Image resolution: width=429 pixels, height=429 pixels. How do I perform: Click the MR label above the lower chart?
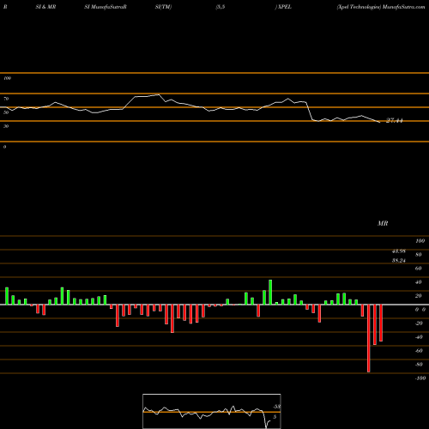point(383,223)
